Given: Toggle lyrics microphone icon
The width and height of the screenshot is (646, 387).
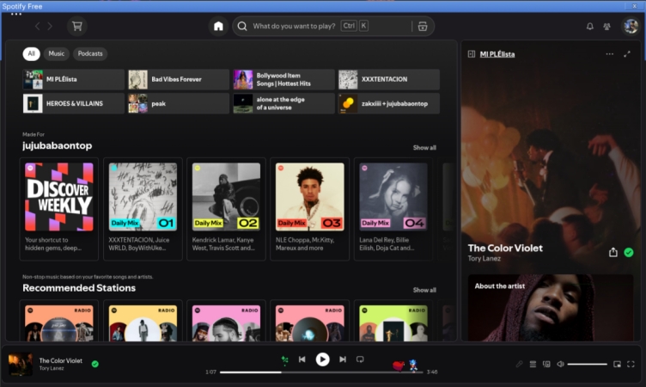Looking at the screenshot, I should click(x=519, y=364).
